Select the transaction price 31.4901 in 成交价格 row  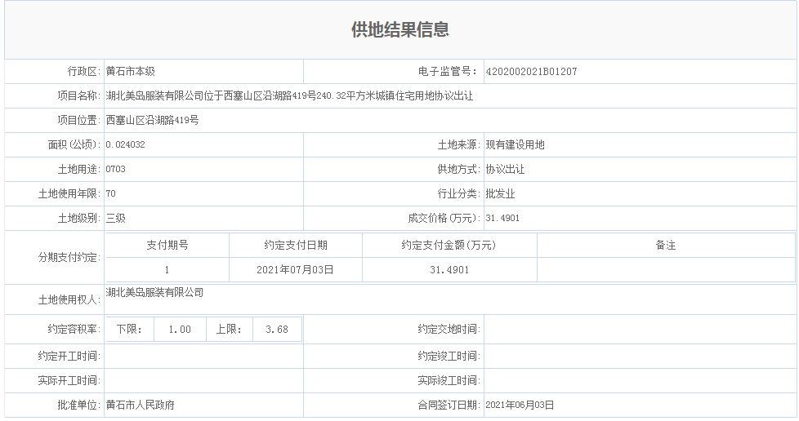[x=502, y=219]
